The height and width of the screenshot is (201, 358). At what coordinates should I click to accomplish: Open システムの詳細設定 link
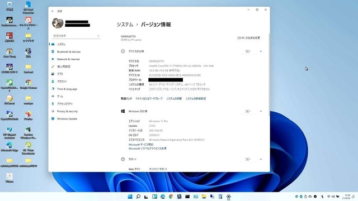pos(196,99)
